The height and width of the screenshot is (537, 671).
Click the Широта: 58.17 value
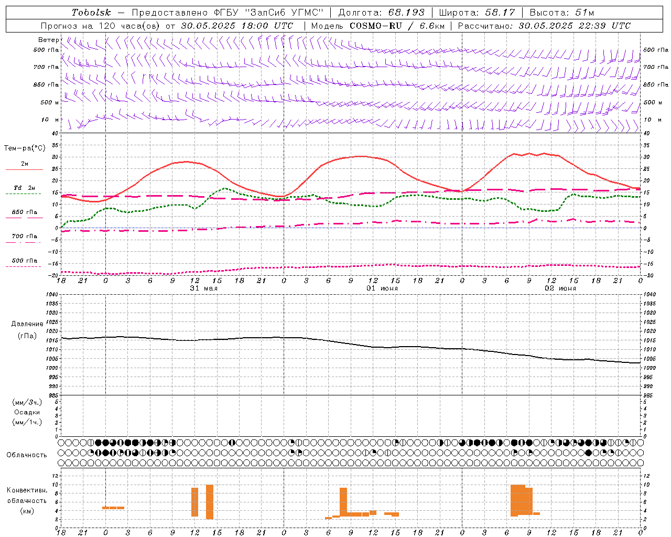coord(477,13)
